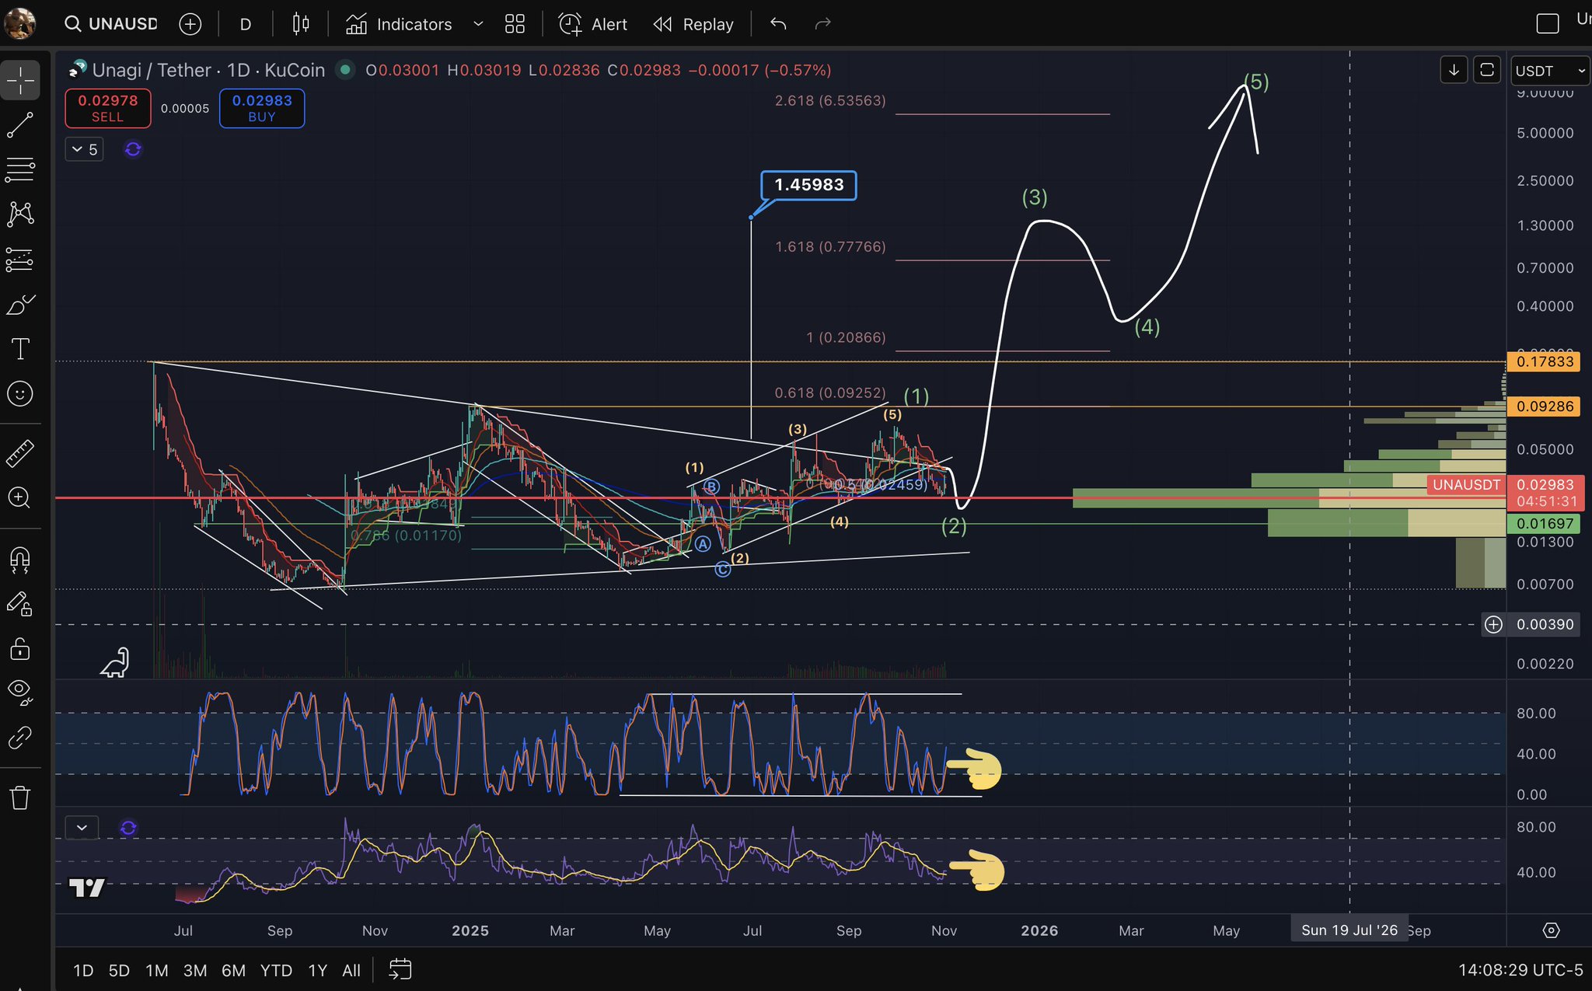Toggle magnet mode on drawings
Screen dimensions: 1592x991
[20, 559]
